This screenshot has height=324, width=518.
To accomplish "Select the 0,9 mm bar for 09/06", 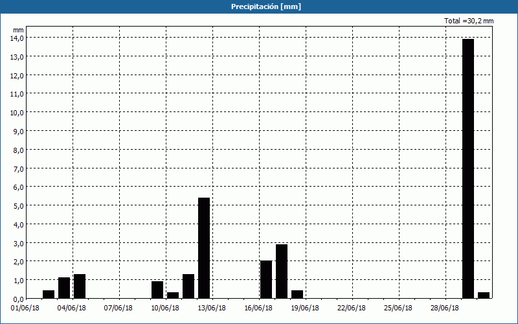I will point(157,290).
